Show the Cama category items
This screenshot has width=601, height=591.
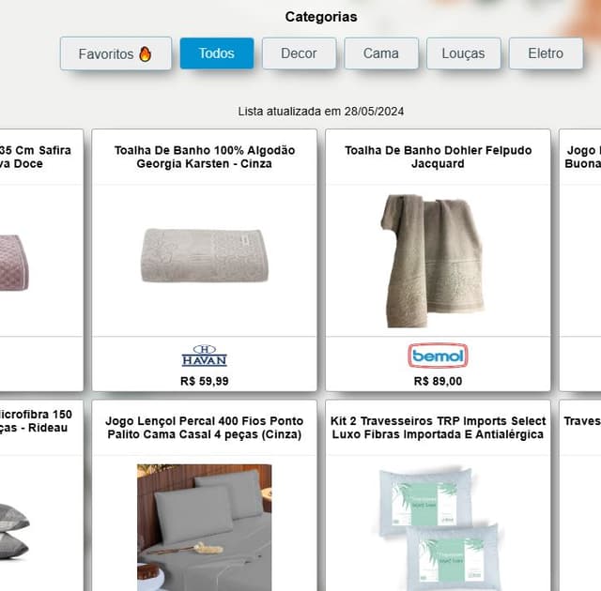[381, 53]
